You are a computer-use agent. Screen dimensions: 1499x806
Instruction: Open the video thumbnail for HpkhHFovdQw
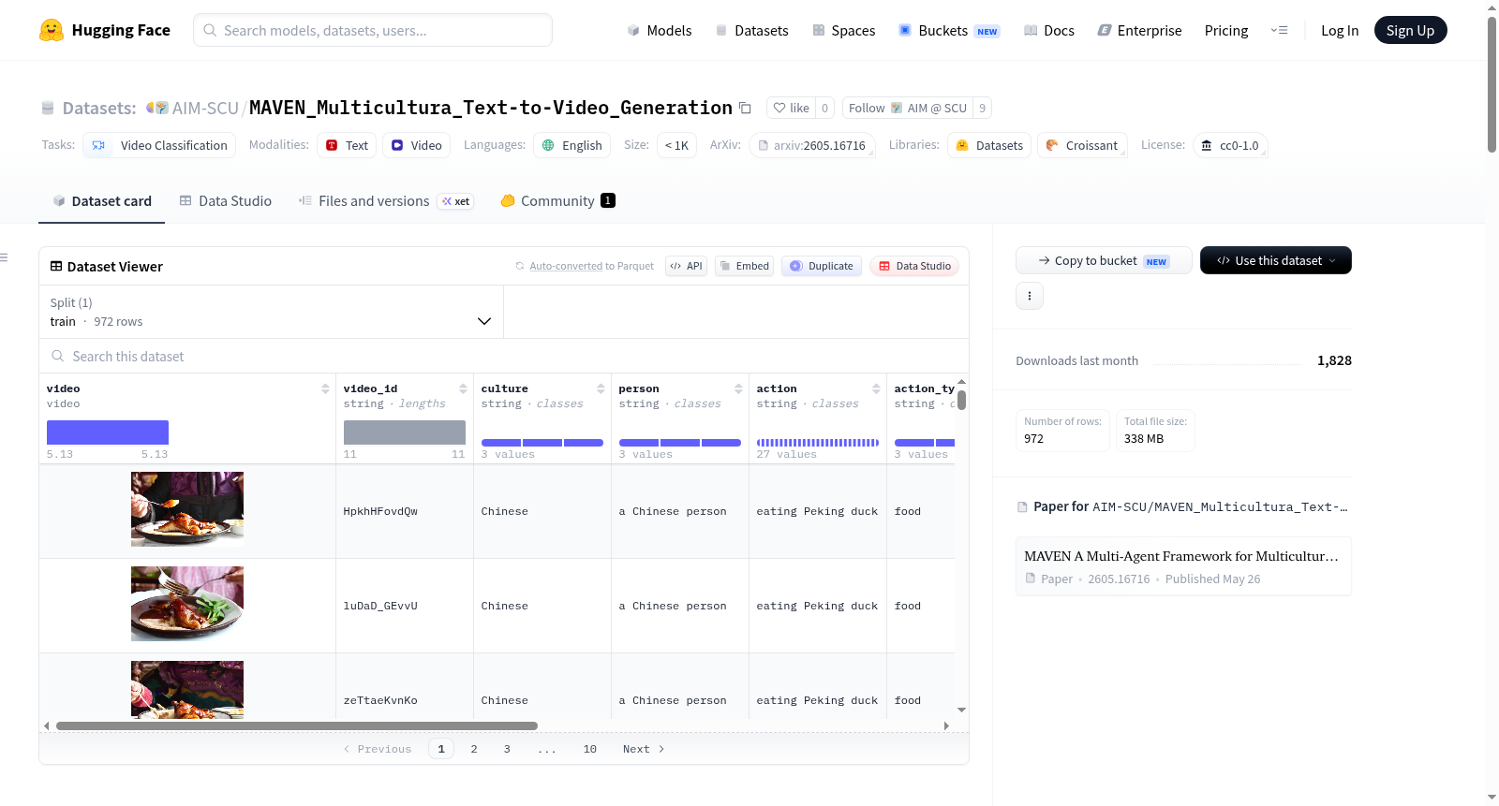tap(187, 509)
